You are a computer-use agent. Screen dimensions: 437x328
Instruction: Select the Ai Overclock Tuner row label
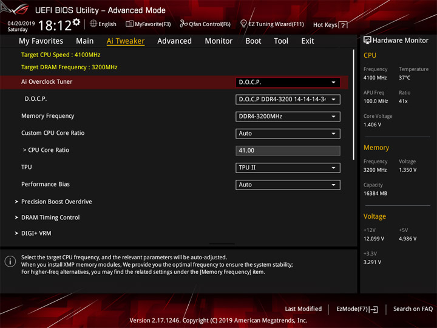pos(47,82)
